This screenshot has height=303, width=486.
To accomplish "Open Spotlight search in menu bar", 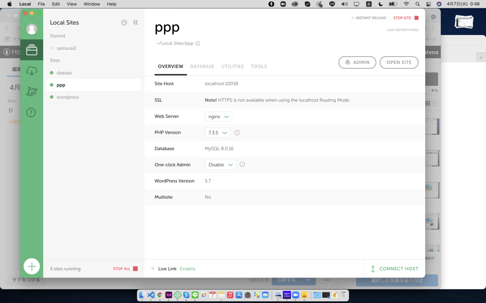I will coord(418,4).
